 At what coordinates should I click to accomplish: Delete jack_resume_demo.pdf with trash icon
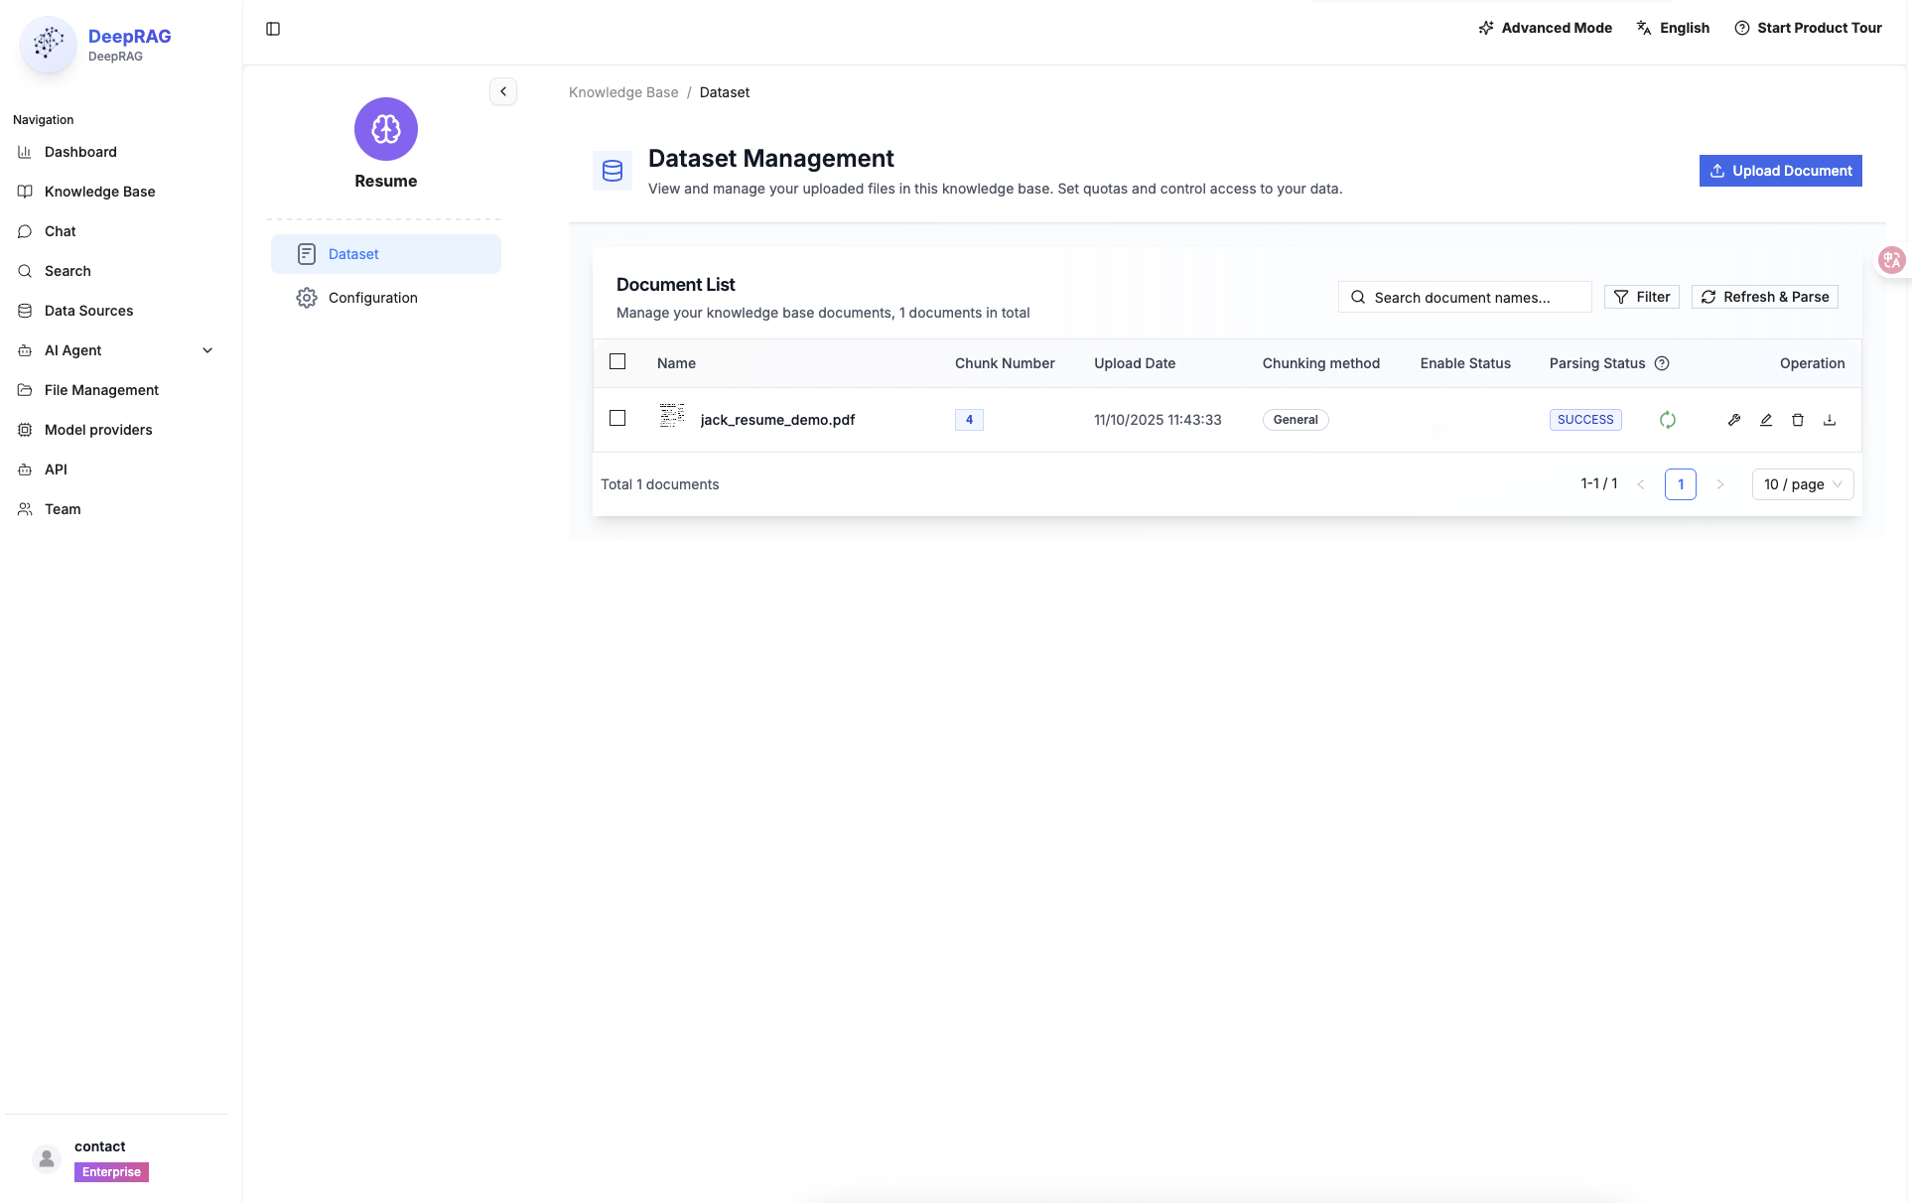1798,420
